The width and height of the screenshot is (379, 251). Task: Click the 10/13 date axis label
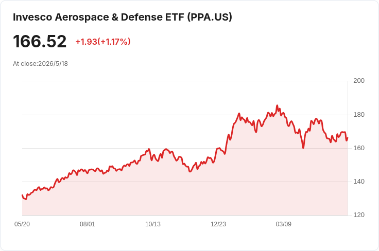(x=153, y=224)
